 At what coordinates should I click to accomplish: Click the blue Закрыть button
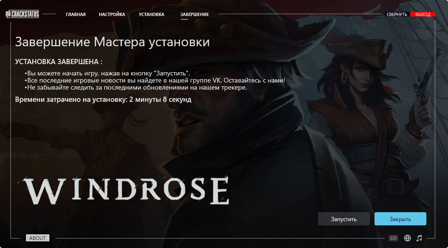click(400, 219)
